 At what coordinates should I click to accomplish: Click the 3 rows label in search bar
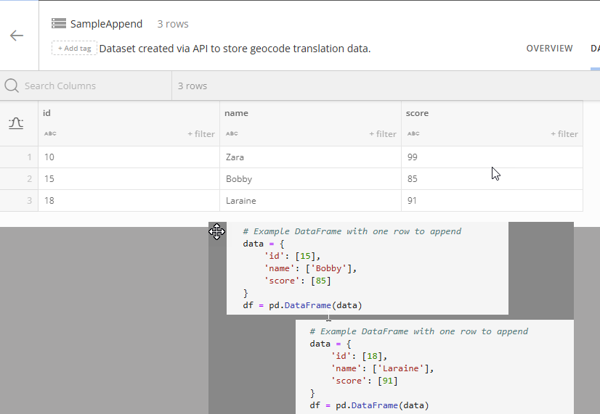192,86
